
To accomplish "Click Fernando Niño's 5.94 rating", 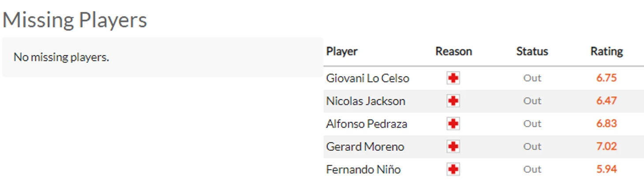I will click(x=607, y=169).
